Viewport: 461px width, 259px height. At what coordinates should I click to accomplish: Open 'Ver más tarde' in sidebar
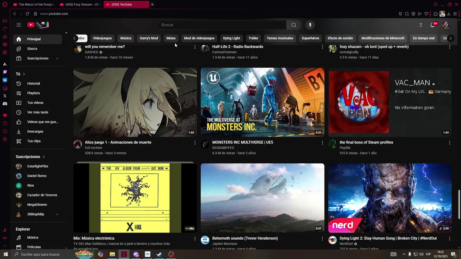pyautogui.click(x=37, y=112)
